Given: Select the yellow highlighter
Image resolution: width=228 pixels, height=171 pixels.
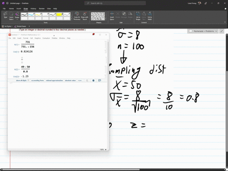Looking at the screenshot, I should tap(60, 14).
